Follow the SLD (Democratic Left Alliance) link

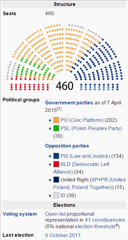(x=81, y=168)
